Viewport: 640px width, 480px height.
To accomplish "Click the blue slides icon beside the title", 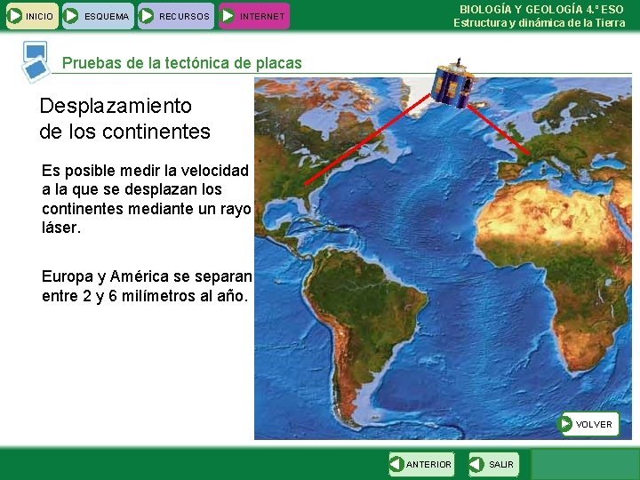I will (x=36, y=62).
